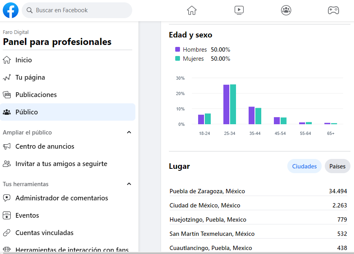Open Inicio in the sidebar
Viewport: 354px width, 254px height.
[x=24, y=60]
